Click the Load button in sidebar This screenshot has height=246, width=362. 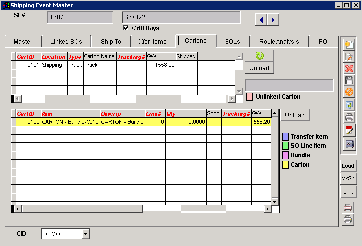tap(348, 166)
